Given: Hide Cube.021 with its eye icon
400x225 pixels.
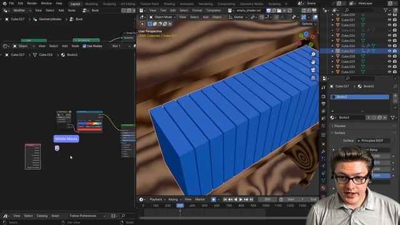Looking at the screenshot, I should (x=389, y=20).
